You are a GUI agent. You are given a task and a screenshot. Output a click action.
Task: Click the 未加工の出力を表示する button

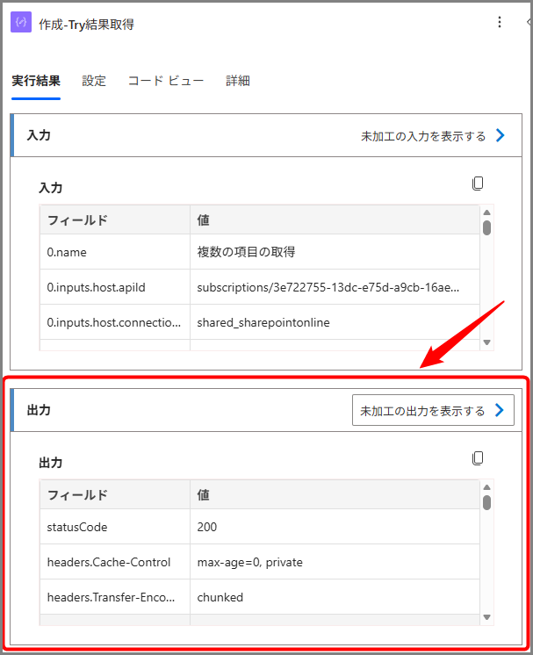423,411
